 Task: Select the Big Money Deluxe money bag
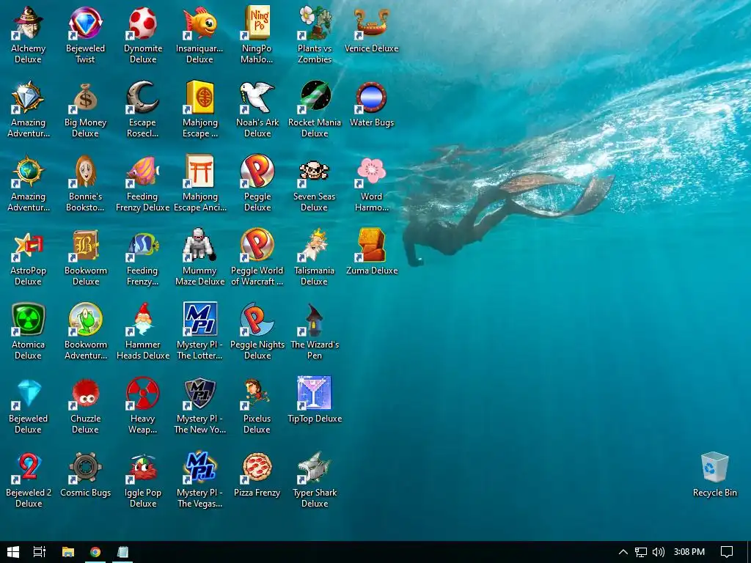[x=85, y=97]
